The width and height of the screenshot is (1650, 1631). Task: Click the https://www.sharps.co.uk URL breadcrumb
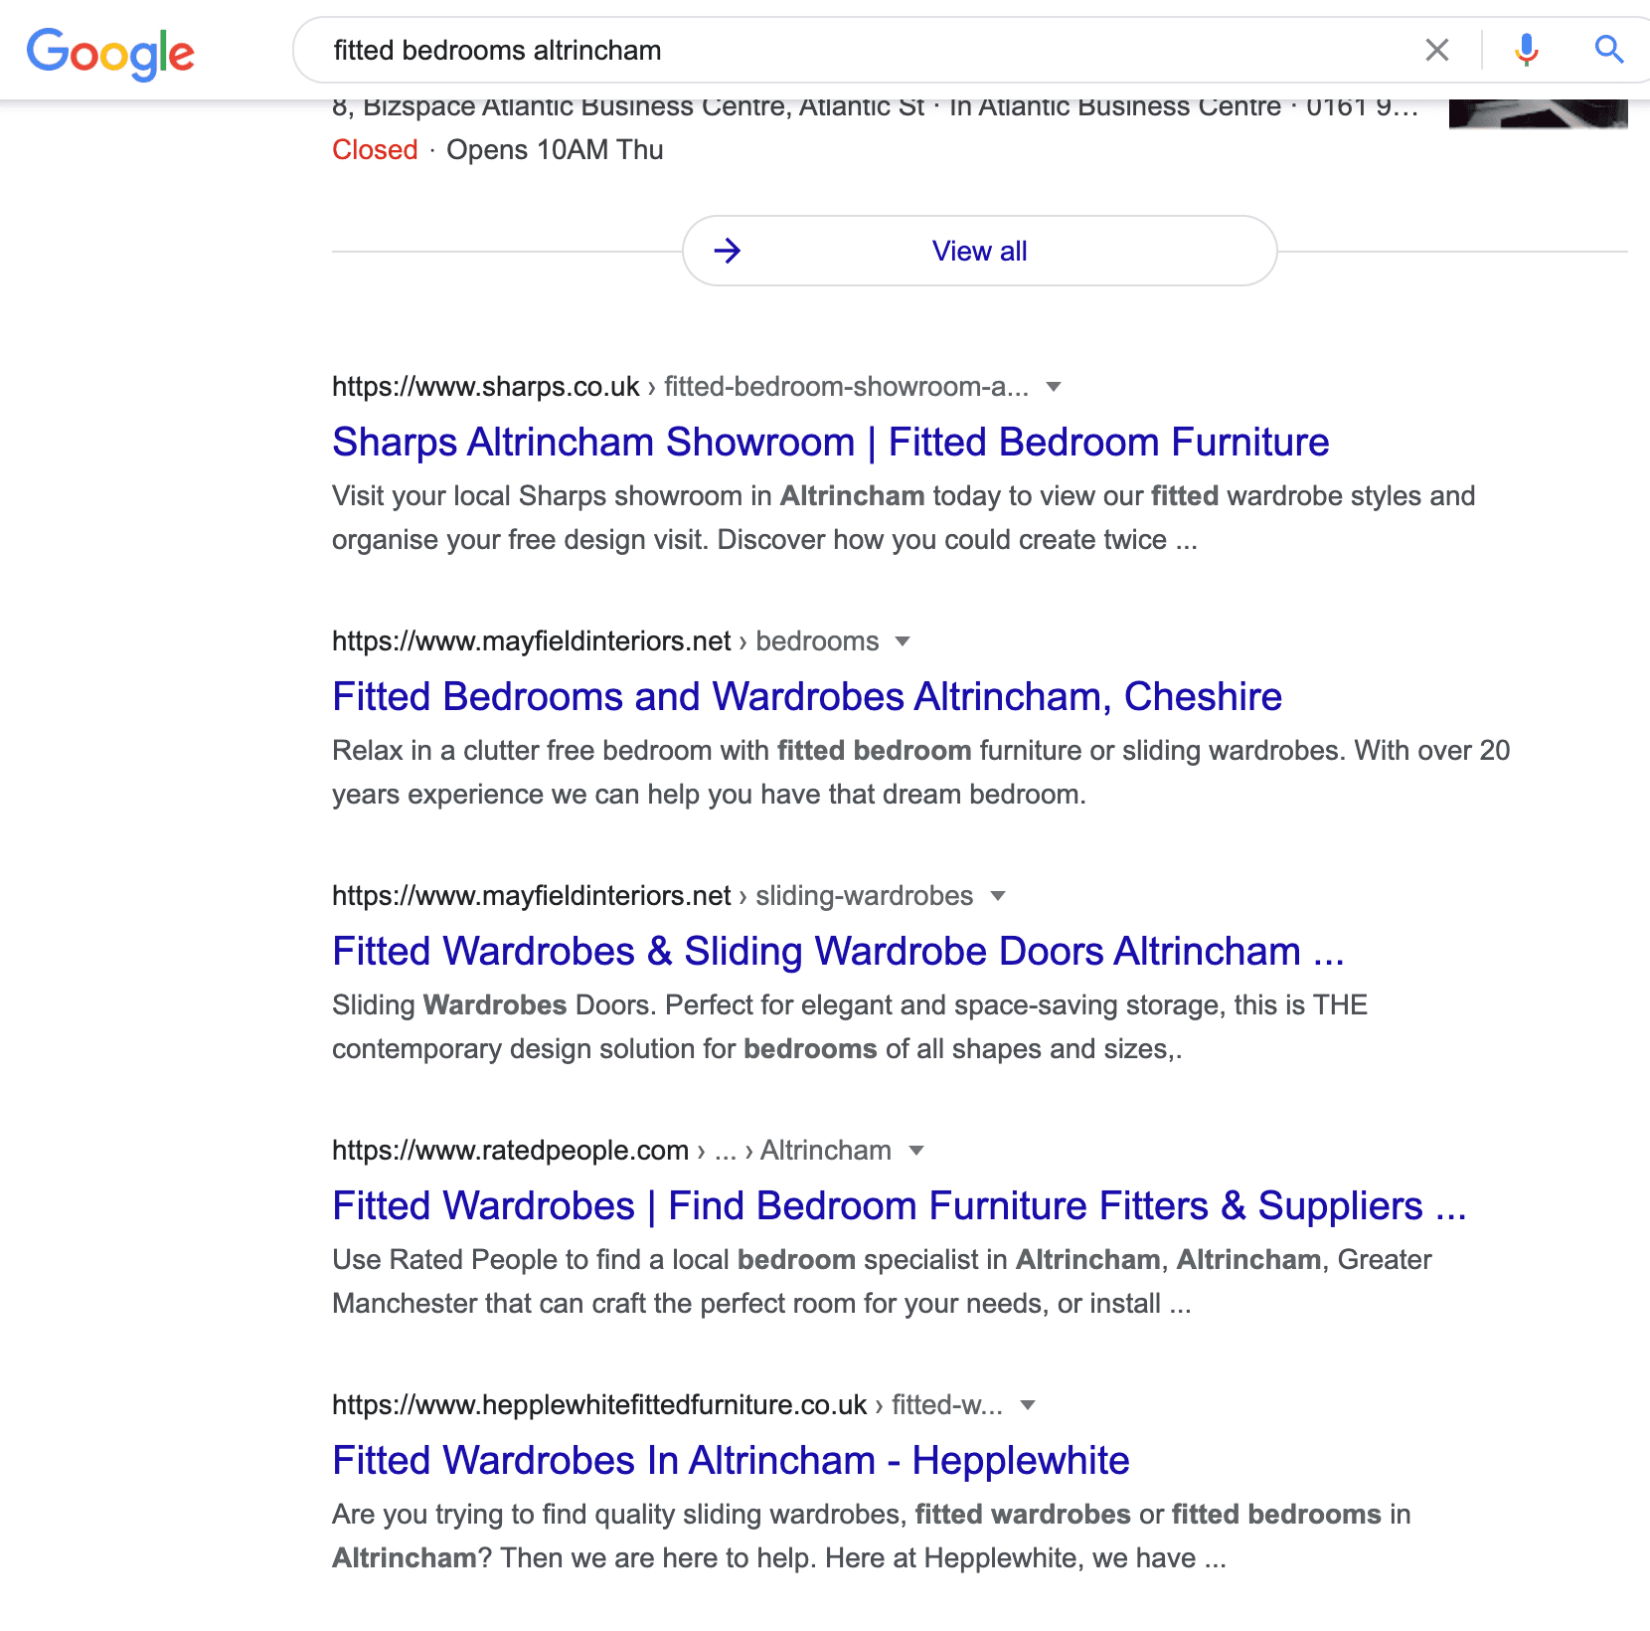(x=486, y=387)
